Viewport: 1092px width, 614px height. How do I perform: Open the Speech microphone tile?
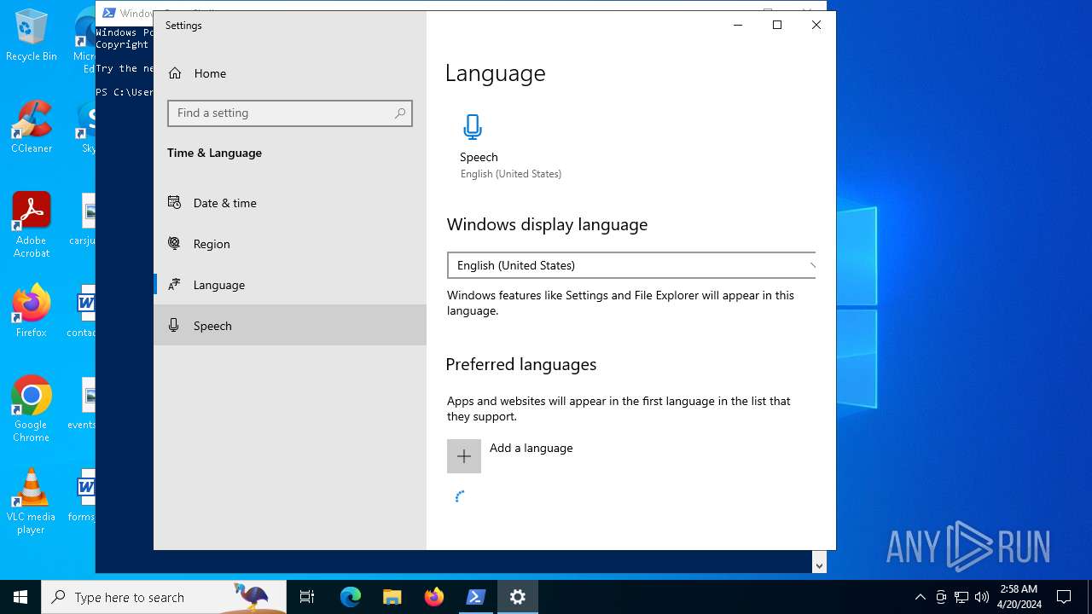pyautogui.click(x=510, y=147)
